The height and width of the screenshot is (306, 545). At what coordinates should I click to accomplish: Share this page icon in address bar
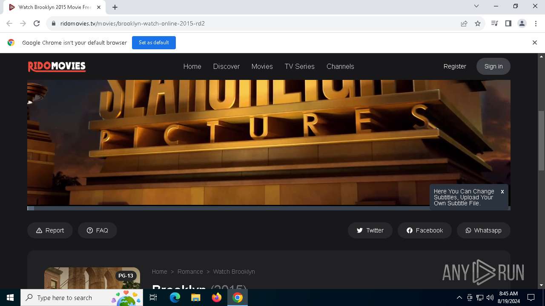pos(464,23)
